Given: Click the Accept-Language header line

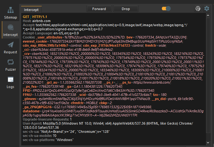Looking at the screenshot, I should [x=51, y=33].
